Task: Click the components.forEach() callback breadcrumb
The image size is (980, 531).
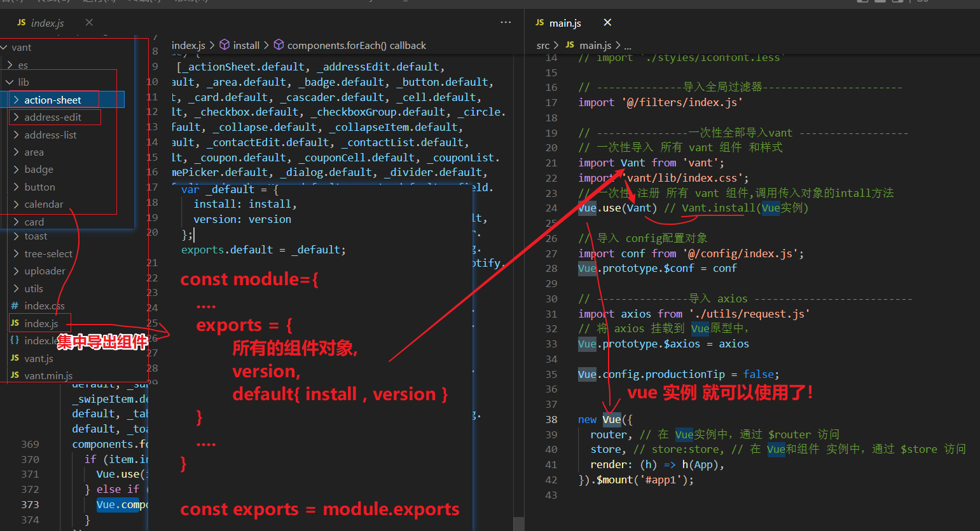Action: (357, 45)
